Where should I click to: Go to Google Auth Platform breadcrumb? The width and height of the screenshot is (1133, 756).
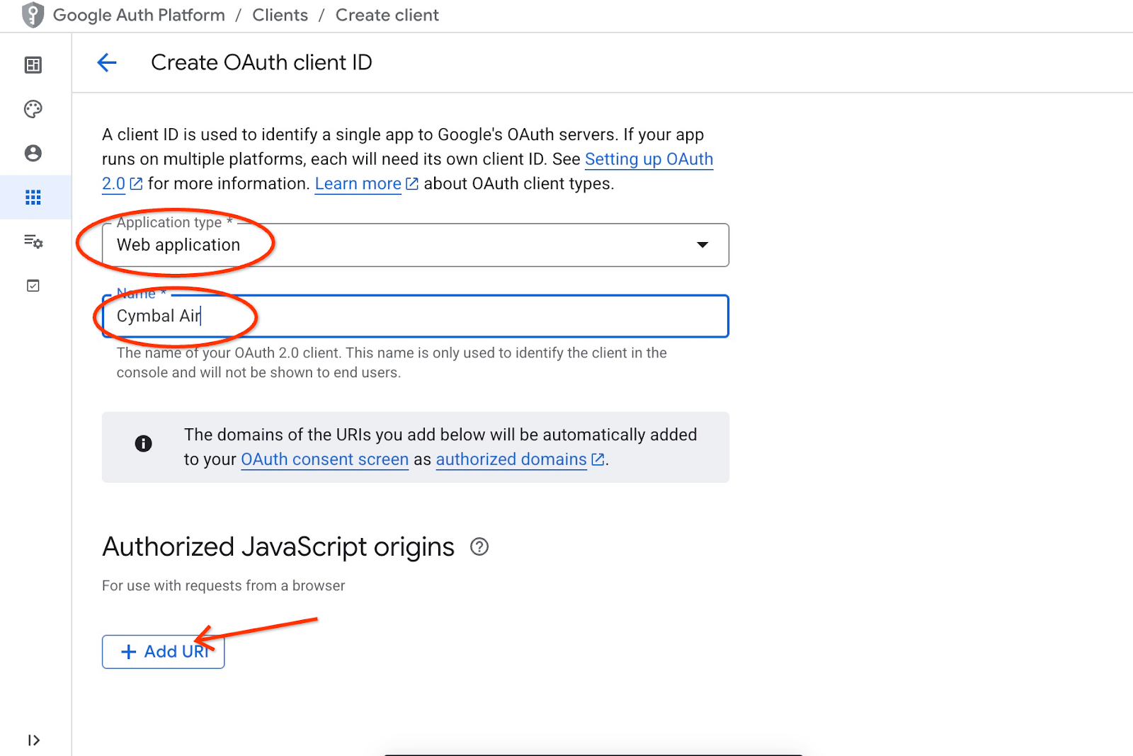click(x=139, y=15)
